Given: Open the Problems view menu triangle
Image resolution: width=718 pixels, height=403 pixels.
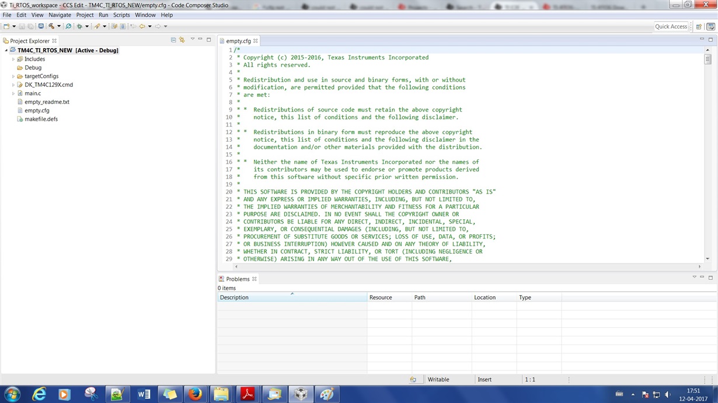Looking at the screenshot, I should click(x=694, y=277).
